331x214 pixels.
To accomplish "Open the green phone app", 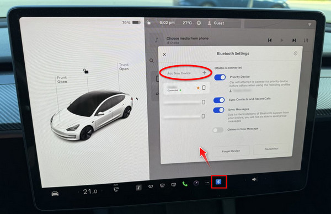I will 185,184.
